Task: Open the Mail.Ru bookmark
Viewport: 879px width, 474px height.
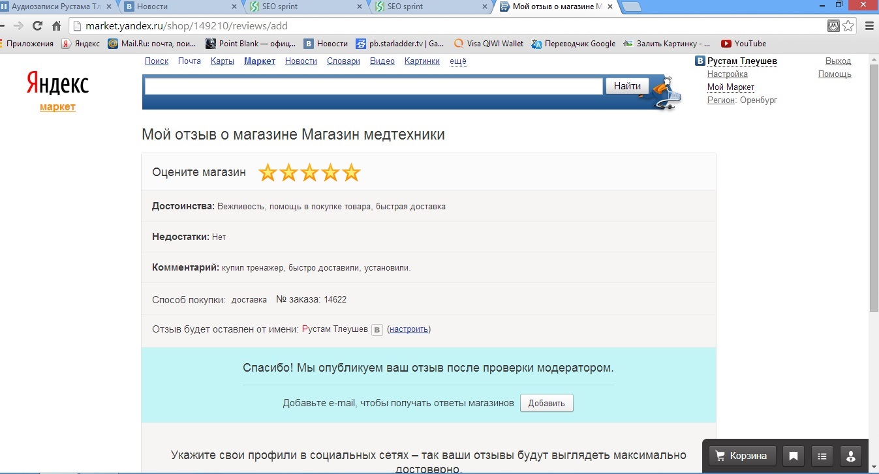Action: point(152,44)
